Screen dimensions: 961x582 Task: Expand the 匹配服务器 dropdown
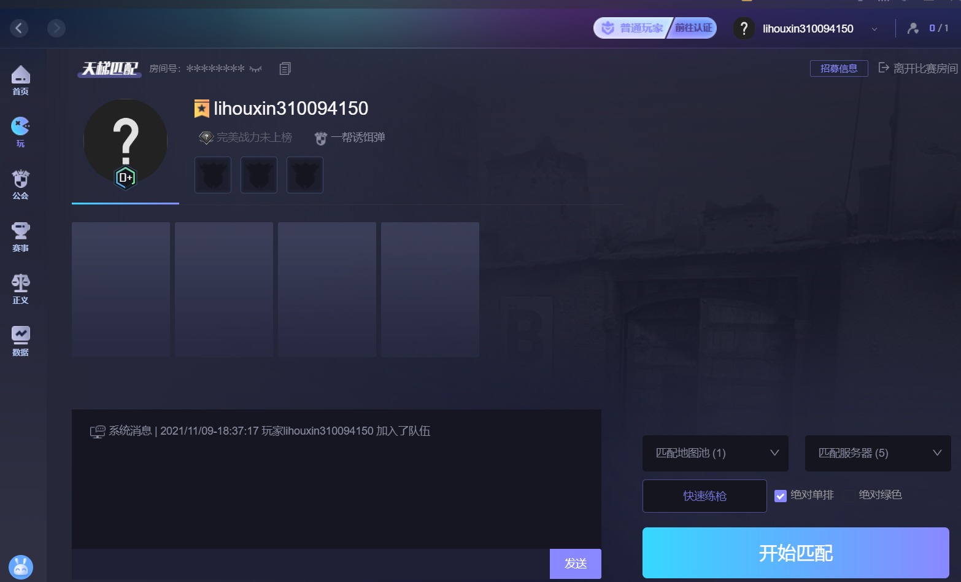pos(878,453)
